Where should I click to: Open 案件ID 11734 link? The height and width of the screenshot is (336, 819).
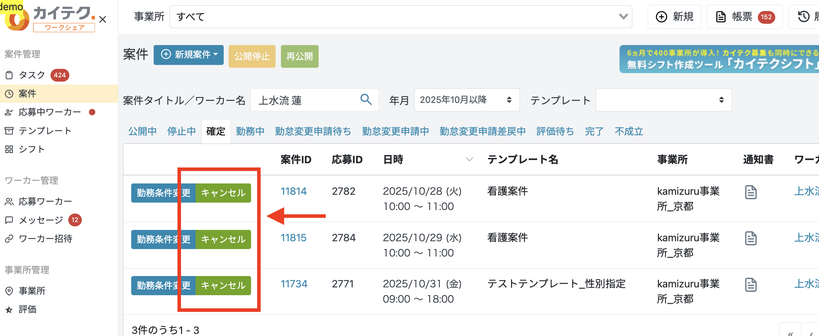coord(294,283)
